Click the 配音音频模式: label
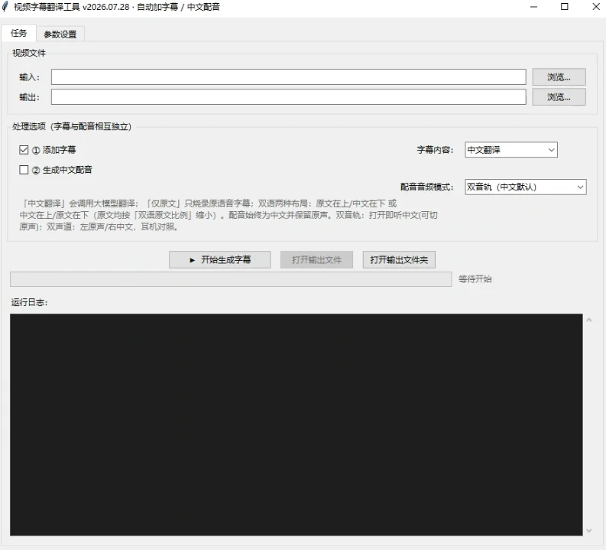 coord(426,187)
